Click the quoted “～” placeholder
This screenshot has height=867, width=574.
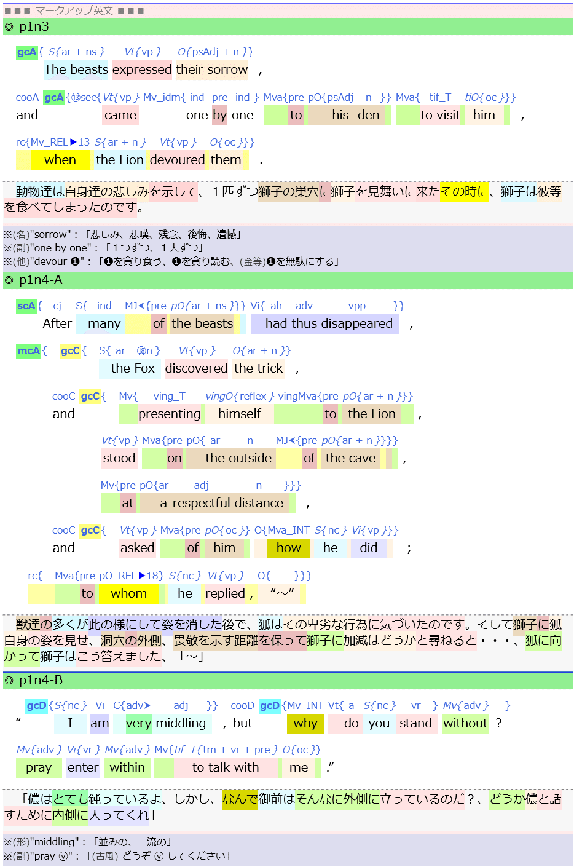[x=282, y=593]
